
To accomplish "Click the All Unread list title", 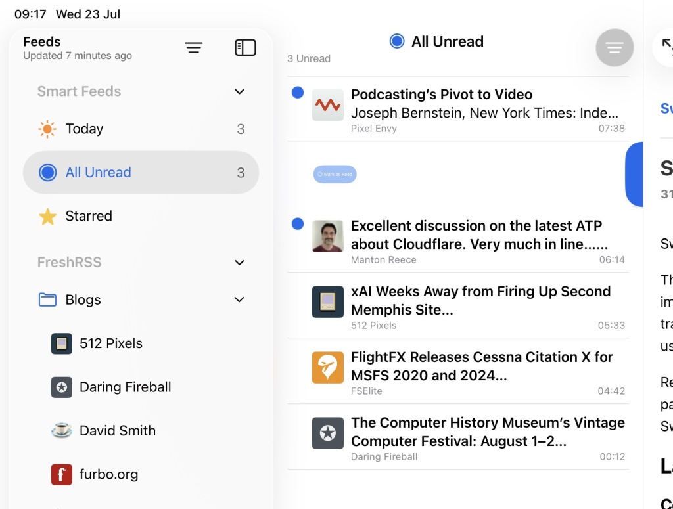I will click(447, 41).
